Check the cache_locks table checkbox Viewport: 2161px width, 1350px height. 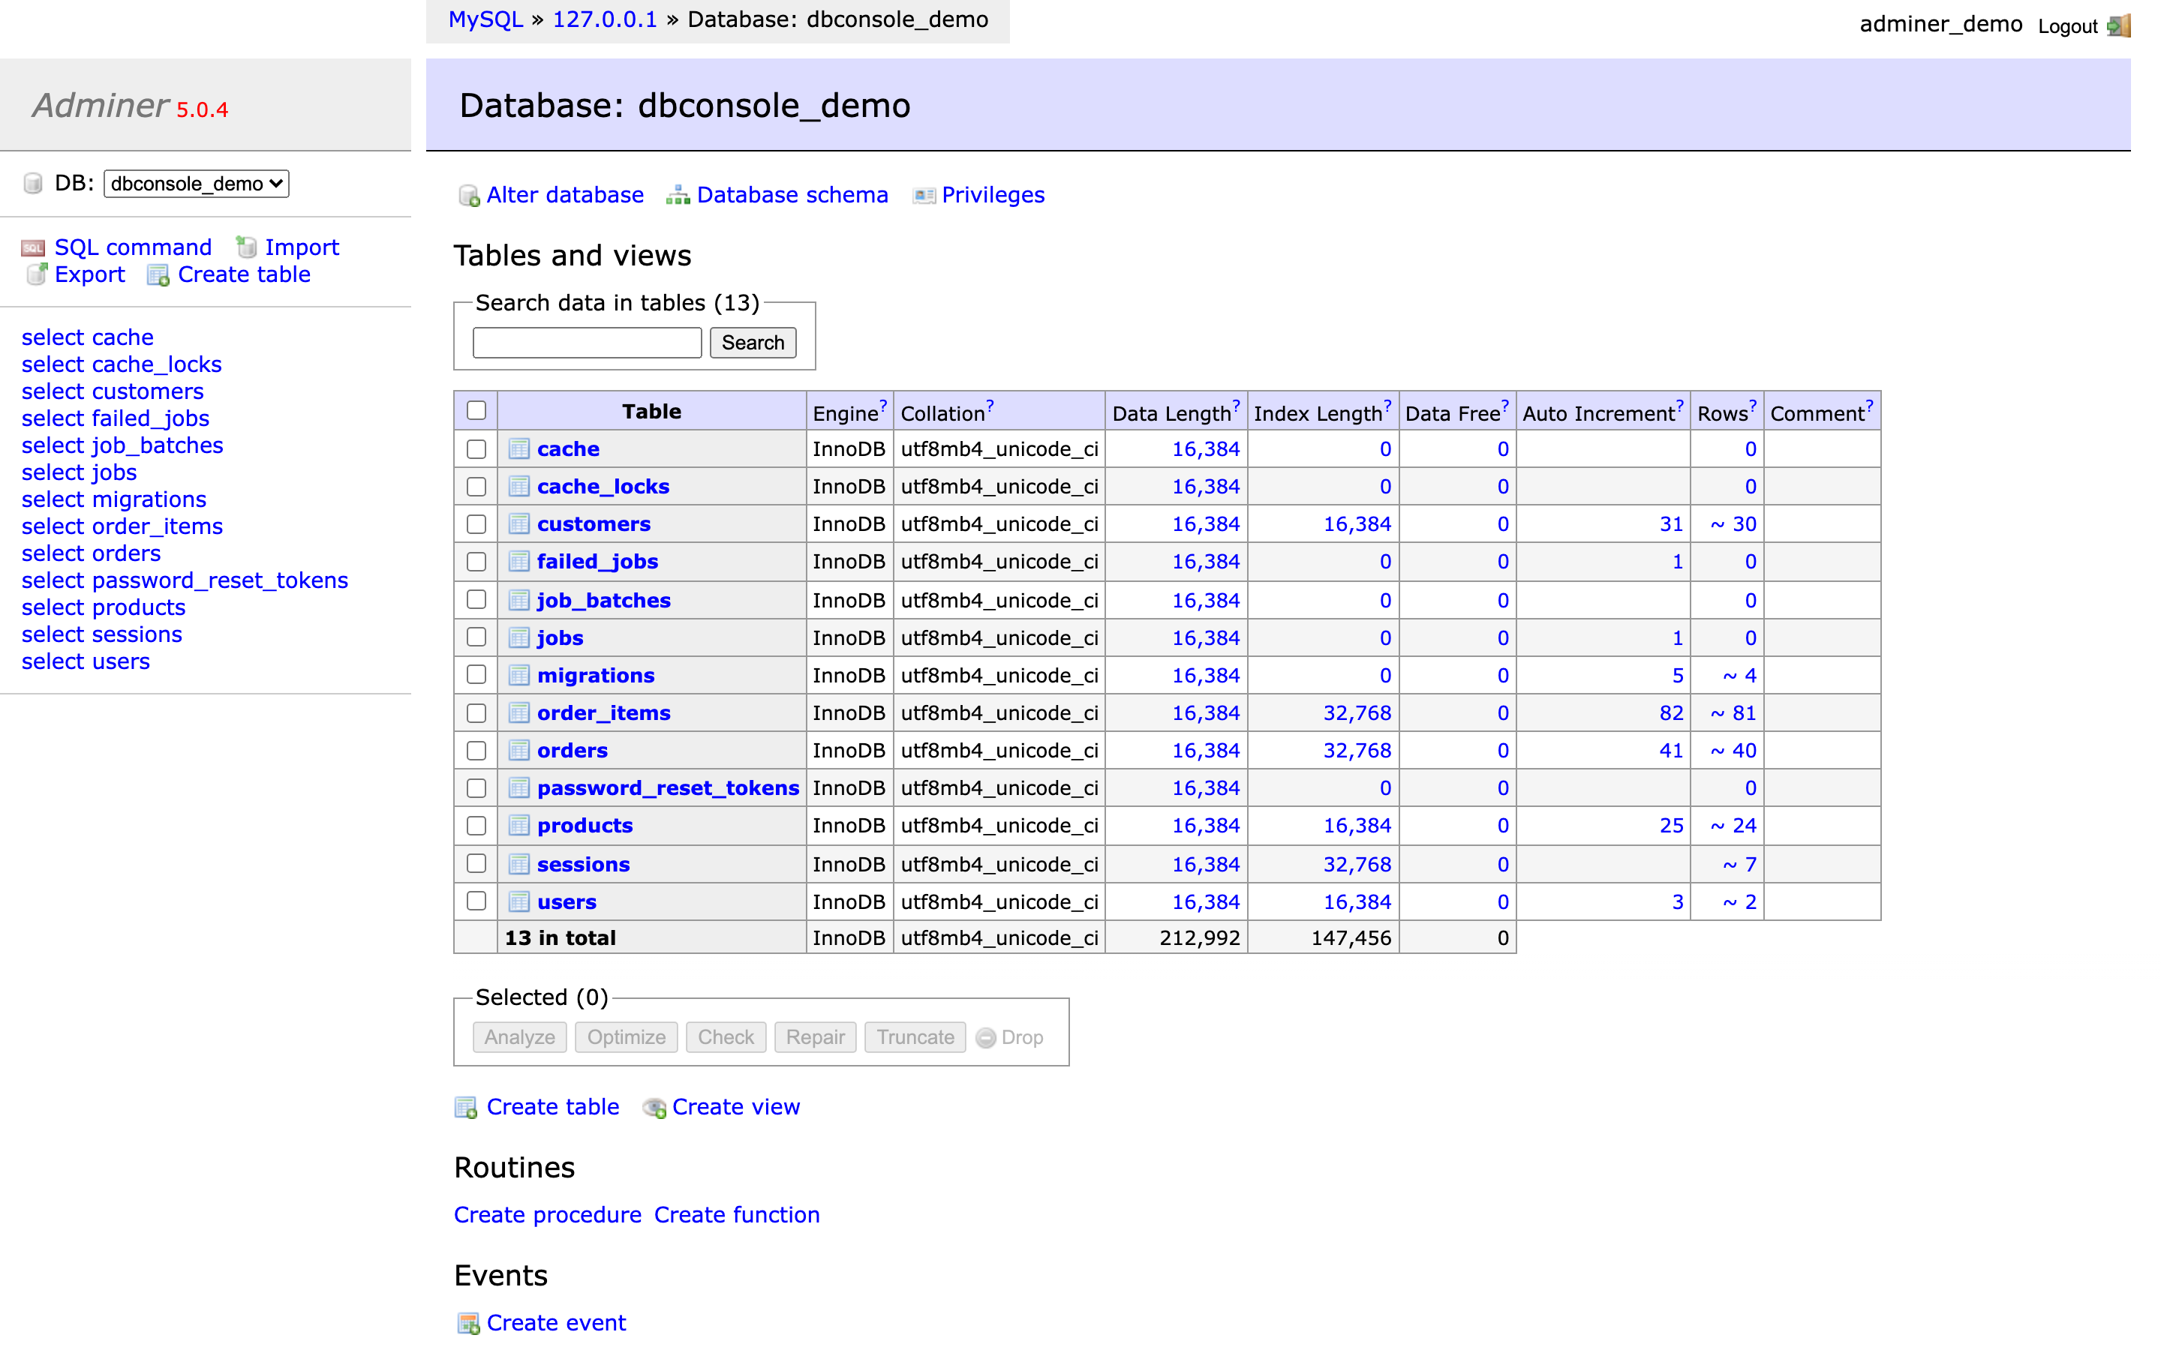(x=476, y=487)
